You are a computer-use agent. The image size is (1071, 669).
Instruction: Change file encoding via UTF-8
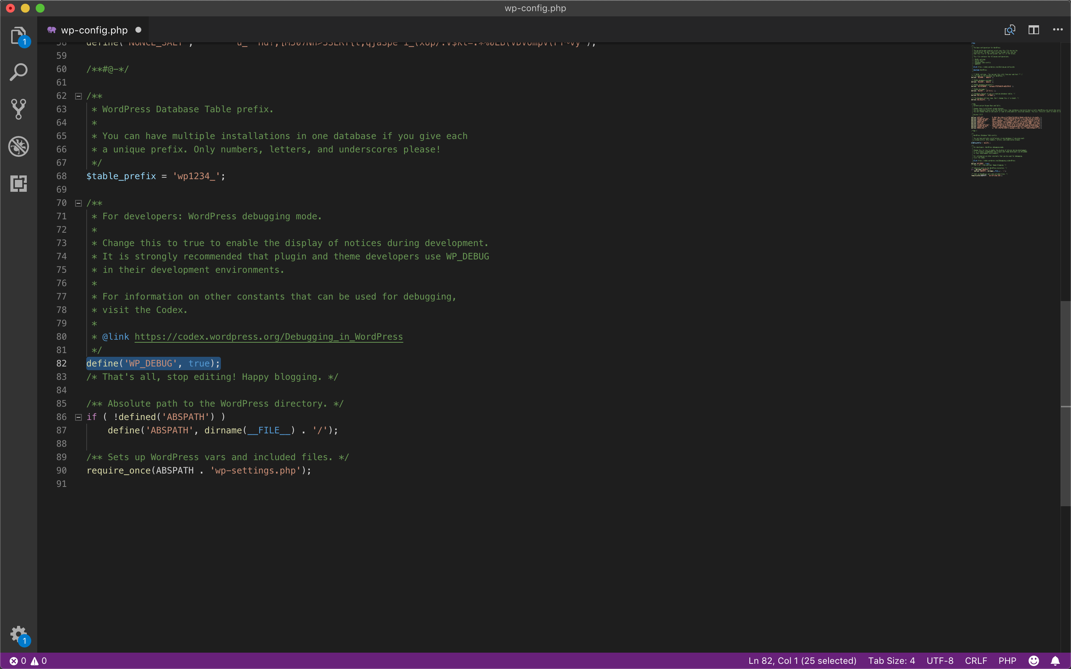[x=940, y=660]
